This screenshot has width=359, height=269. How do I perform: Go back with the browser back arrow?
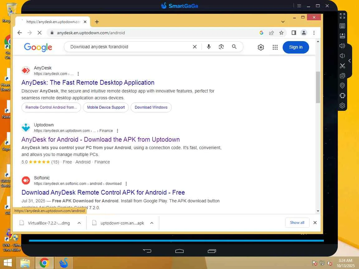coord(20,33)
